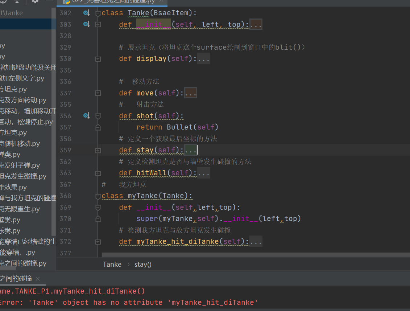Switch to run tab 之间的碰撞
The width and height of the screenshot is (410, 311).
[16, 279]
